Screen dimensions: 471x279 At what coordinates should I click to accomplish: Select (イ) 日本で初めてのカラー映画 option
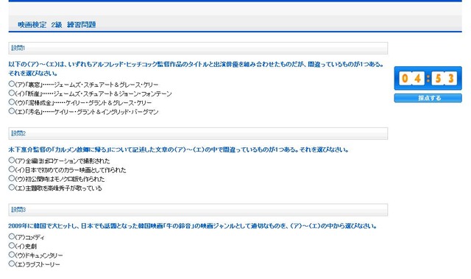tap(12, 169)
